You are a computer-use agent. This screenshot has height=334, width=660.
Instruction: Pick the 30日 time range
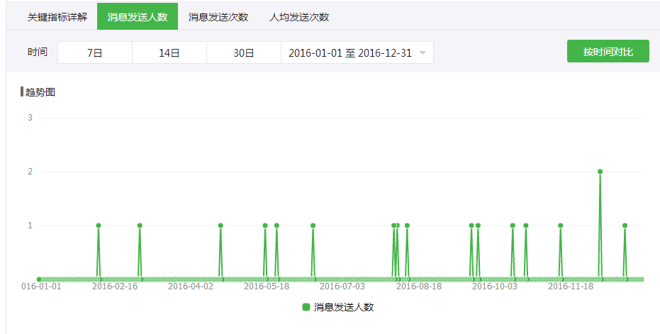point(244,52)
